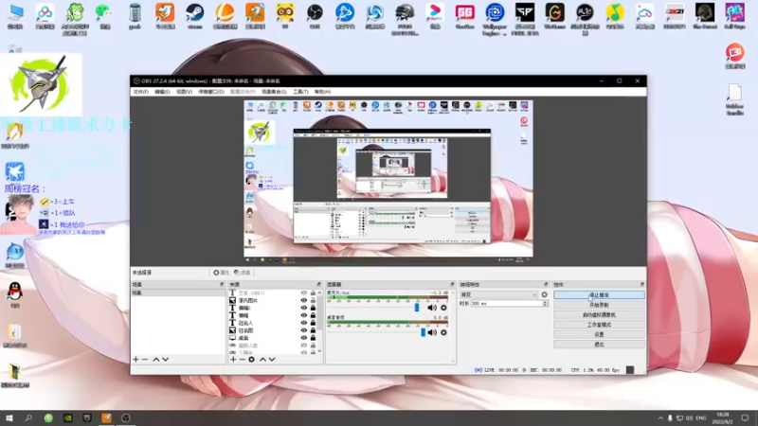Open source properties gear in sources toolbar
The width and height of the screenshot is (758, 426).
pos(251,360)
